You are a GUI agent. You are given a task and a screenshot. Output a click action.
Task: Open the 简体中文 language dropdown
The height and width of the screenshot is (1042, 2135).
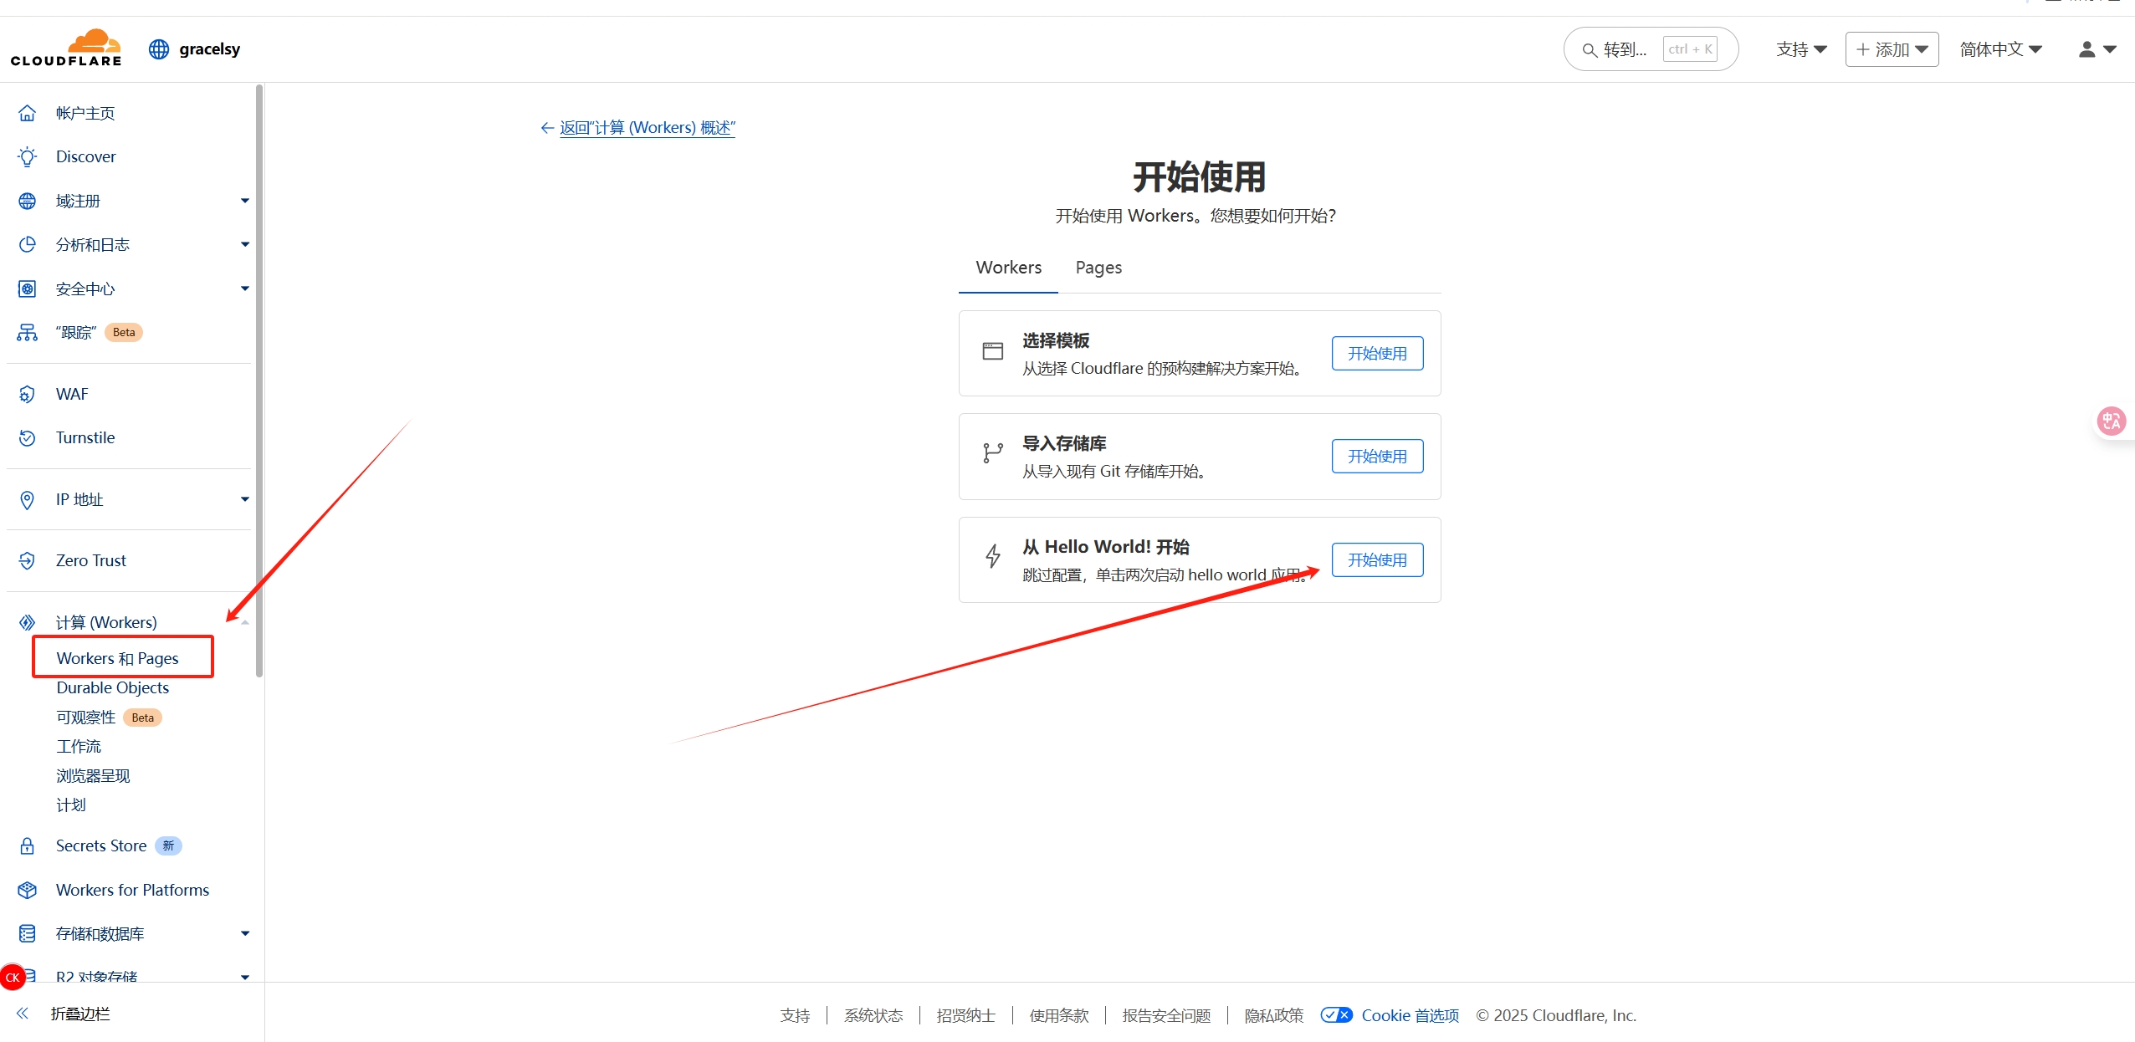(x=2000, y=49)
